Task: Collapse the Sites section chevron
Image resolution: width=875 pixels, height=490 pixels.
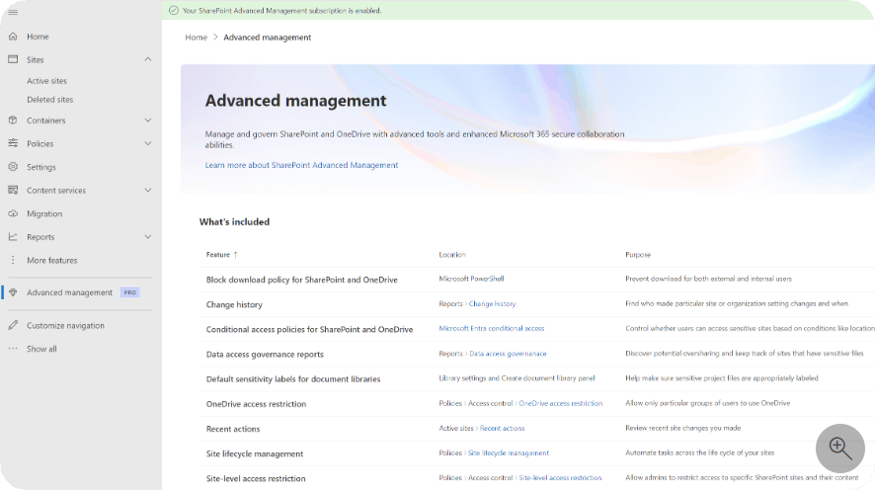Action: [x=148, y=59]
